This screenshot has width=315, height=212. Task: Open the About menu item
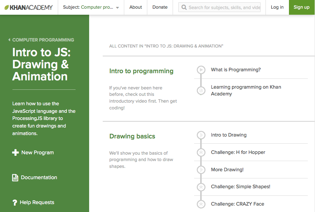[x=136, y=7]
